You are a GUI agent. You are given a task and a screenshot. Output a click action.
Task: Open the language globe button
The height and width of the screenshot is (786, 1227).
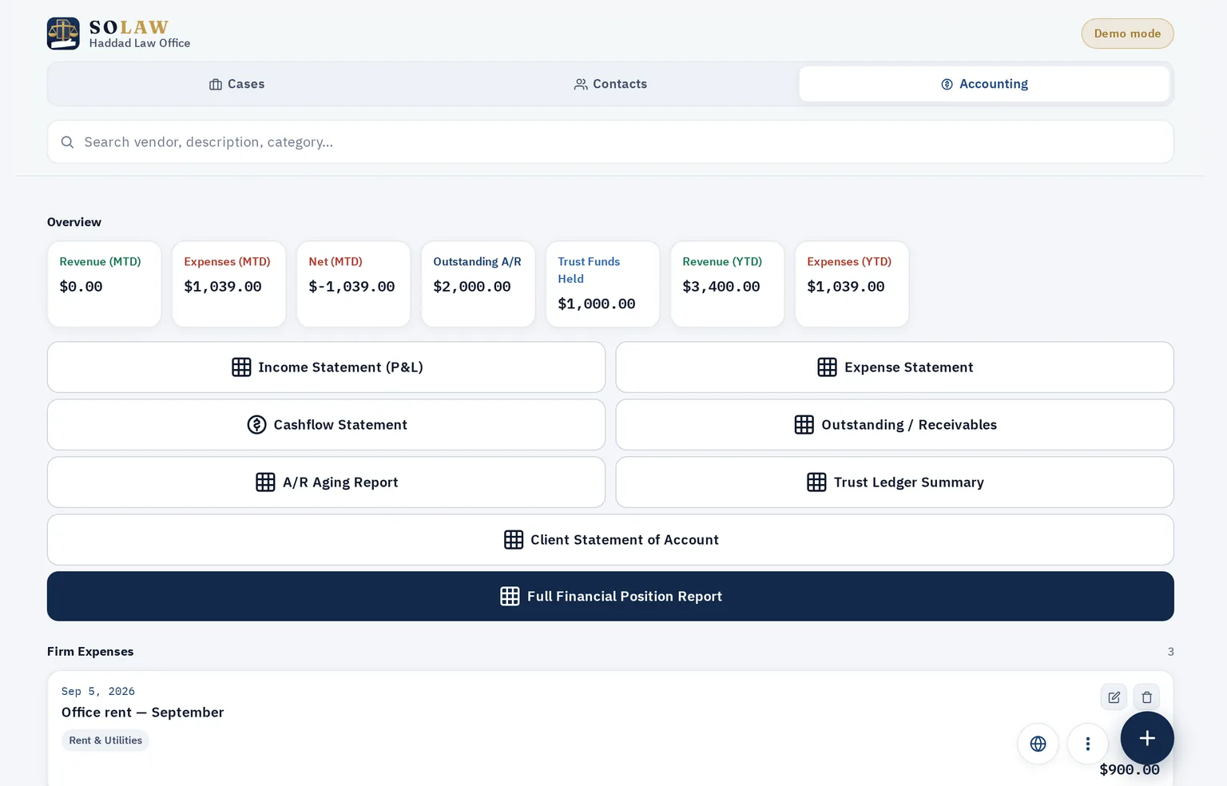[x=1038, y=744]
